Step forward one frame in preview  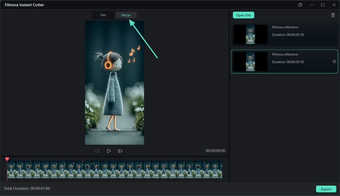(x=120, y=151)
